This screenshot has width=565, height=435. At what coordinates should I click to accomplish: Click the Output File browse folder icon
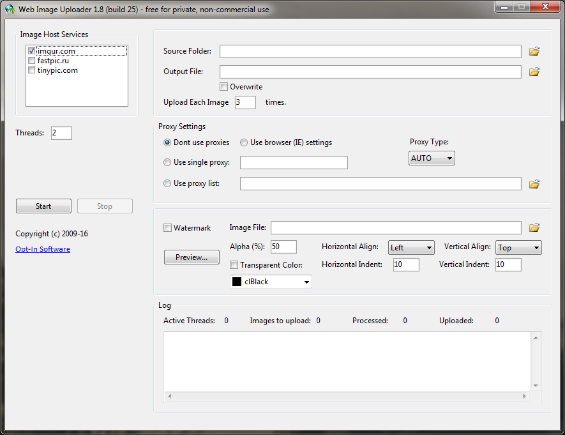534,72
